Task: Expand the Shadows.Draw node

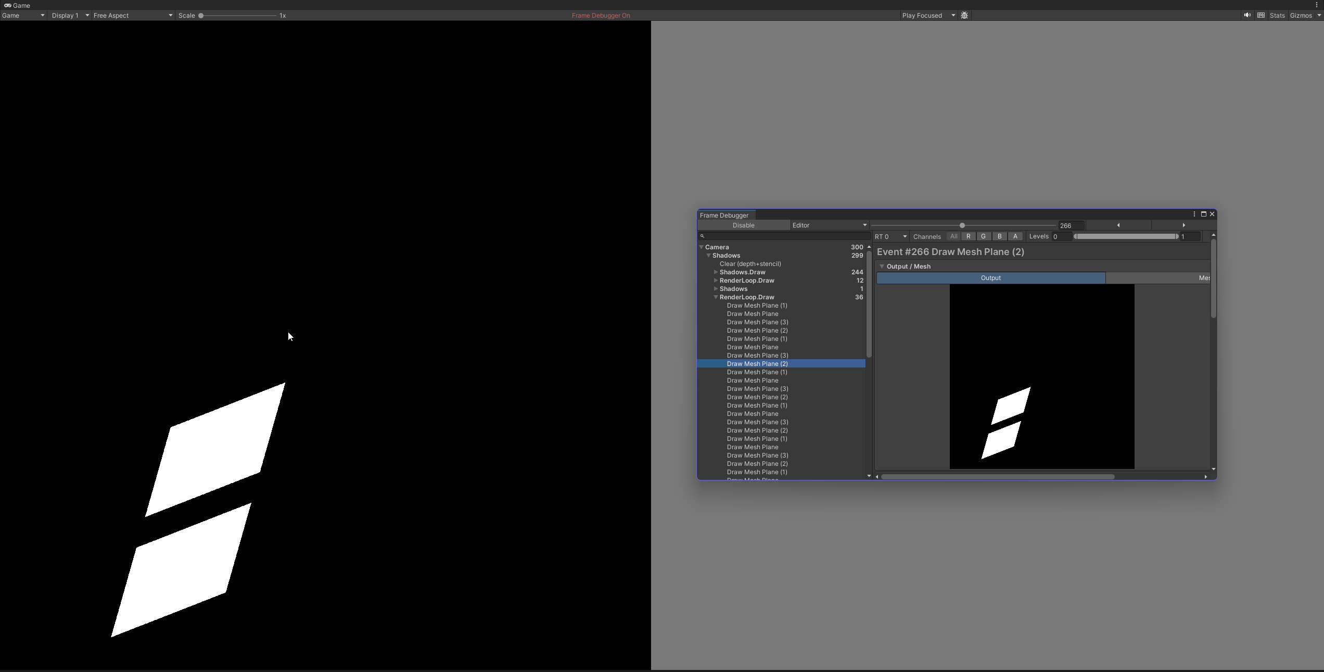Action: click(x=716, y=272)
